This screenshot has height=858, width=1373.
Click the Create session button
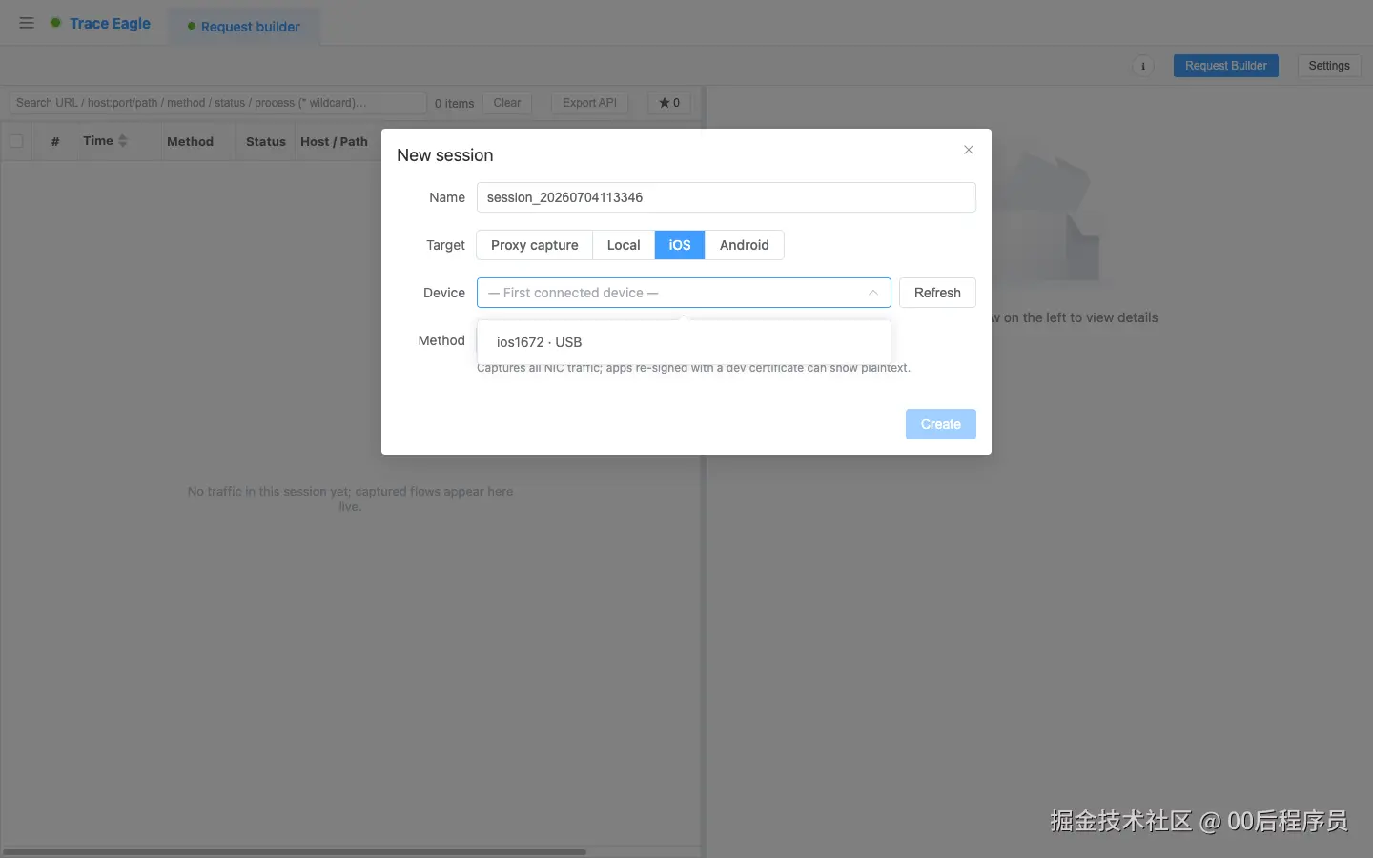[x=940, y=424]
